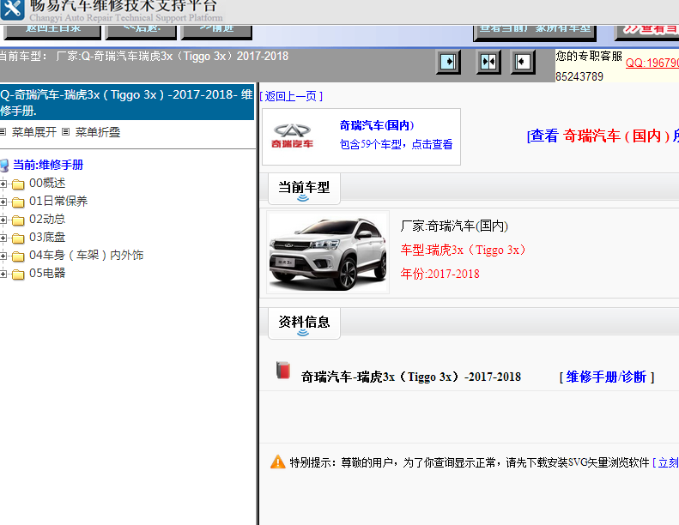The height and width of the screenshot is (525, 679).
Task: Click the folder icon of 05电器
Action: coord(18,275)
